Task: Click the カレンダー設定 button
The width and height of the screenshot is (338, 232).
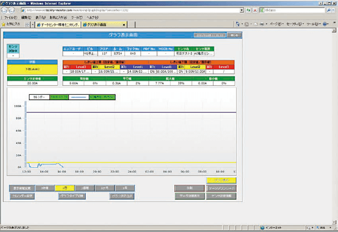Action: coord(23,196)
